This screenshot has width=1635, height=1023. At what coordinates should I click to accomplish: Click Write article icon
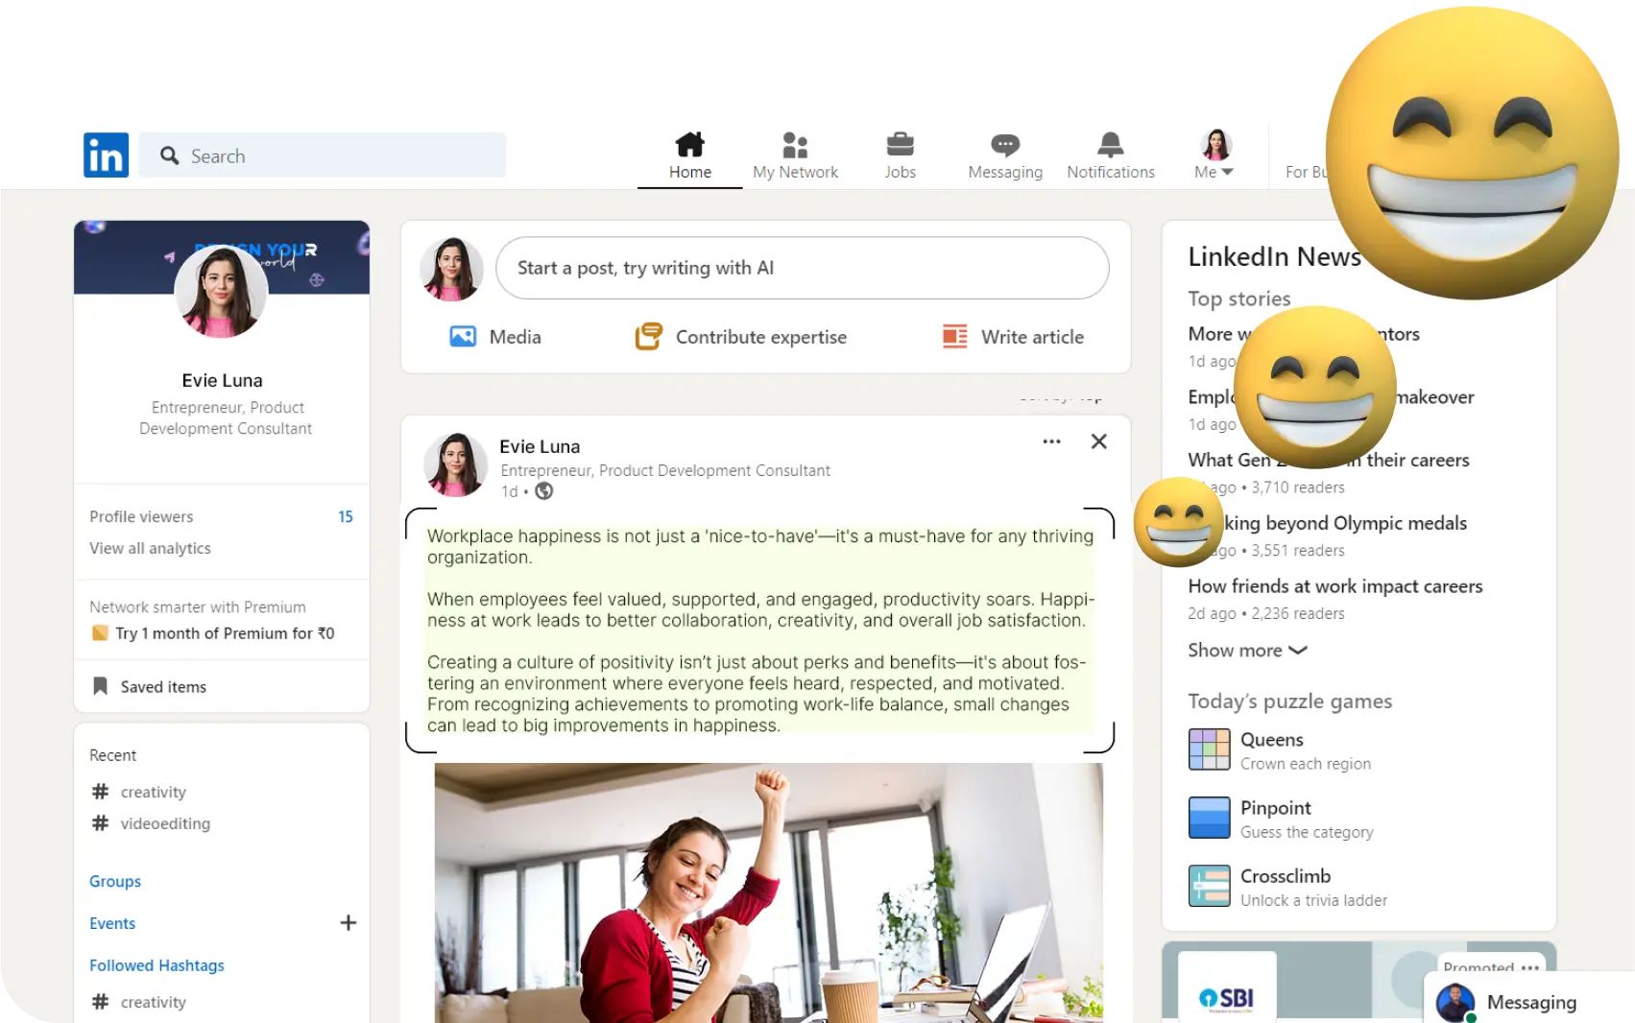[x=954, y=337]
